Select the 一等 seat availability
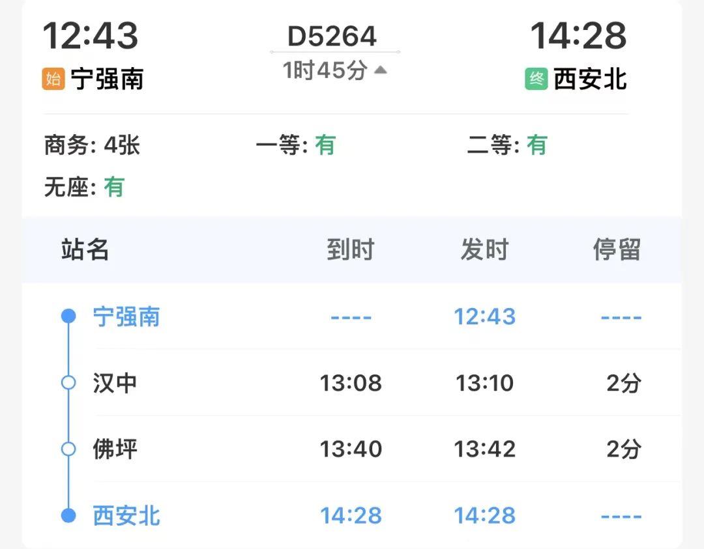The width and height of the screenshot is (704, 549). [x=295, y=145]
